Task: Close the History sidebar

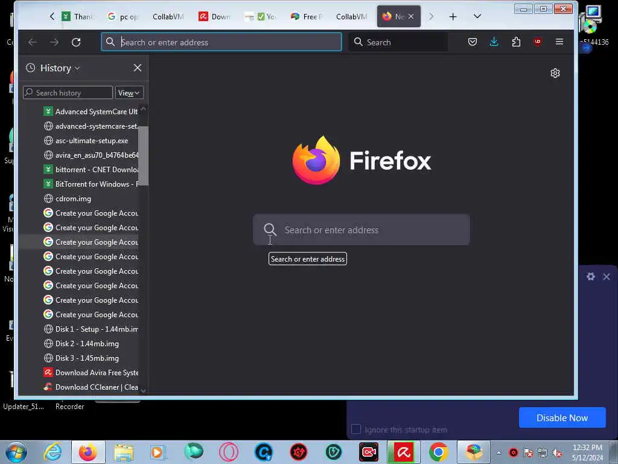Action: [137, 68]
